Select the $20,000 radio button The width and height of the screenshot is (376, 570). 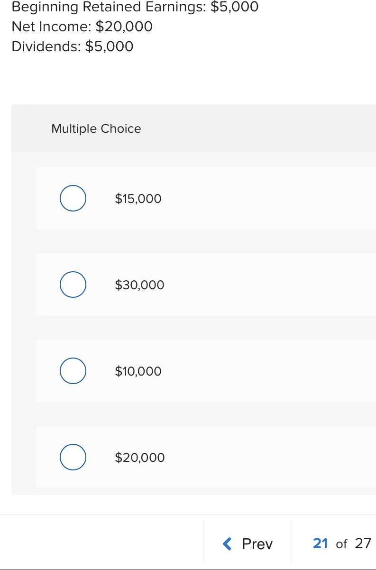[x=73, y=457]
